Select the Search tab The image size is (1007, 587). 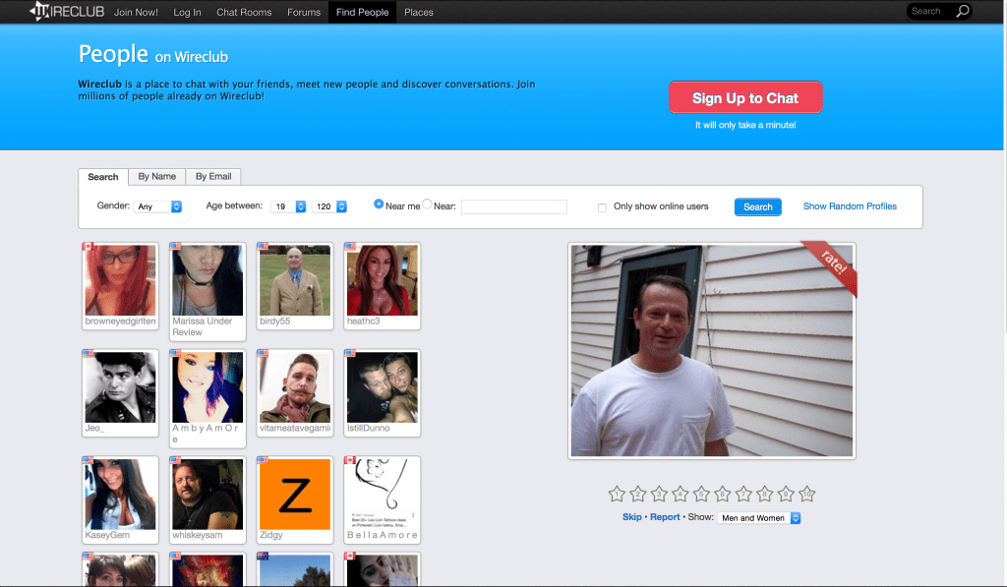coord(102,177)
